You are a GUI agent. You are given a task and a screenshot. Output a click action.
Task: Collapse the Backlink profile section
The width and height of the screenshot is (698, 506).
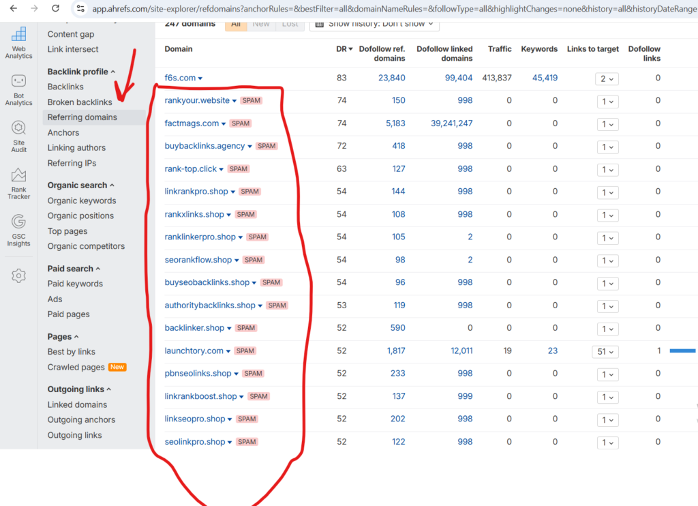click(81, 72)
